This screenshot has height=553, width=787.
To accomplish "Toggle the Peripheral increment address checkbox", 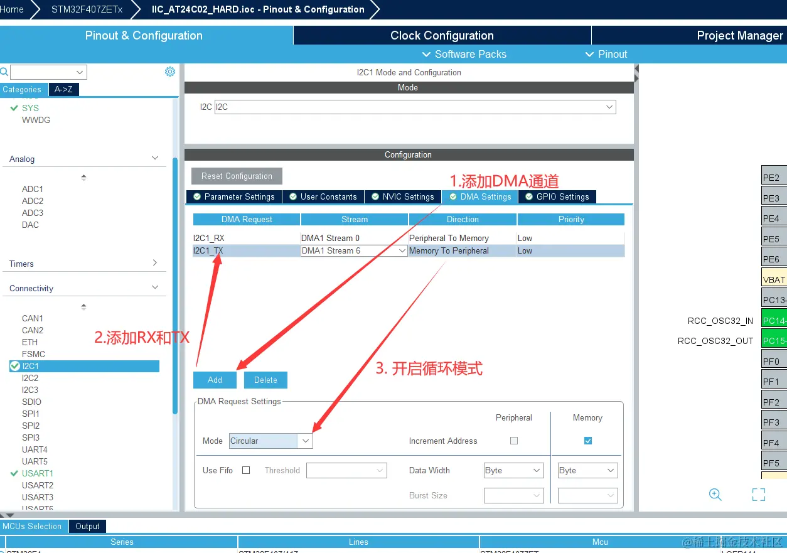I will click(x=514, y=441).
